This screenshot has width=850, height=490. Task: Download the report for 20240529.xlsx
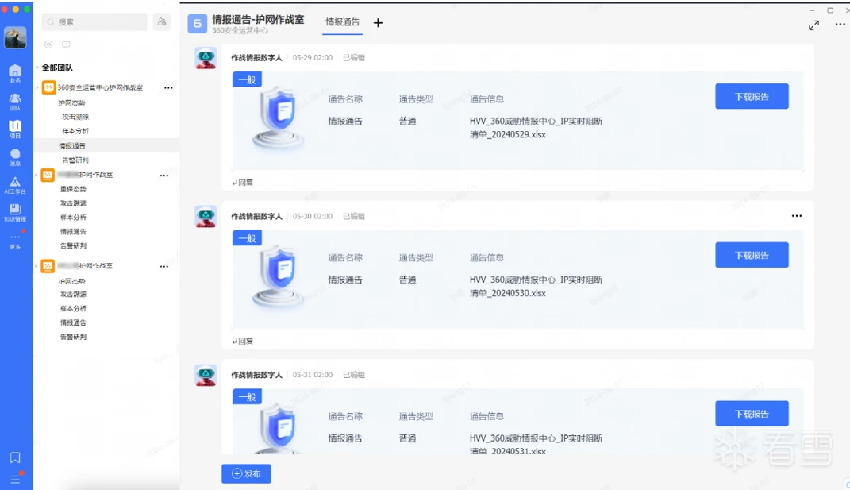752,97
